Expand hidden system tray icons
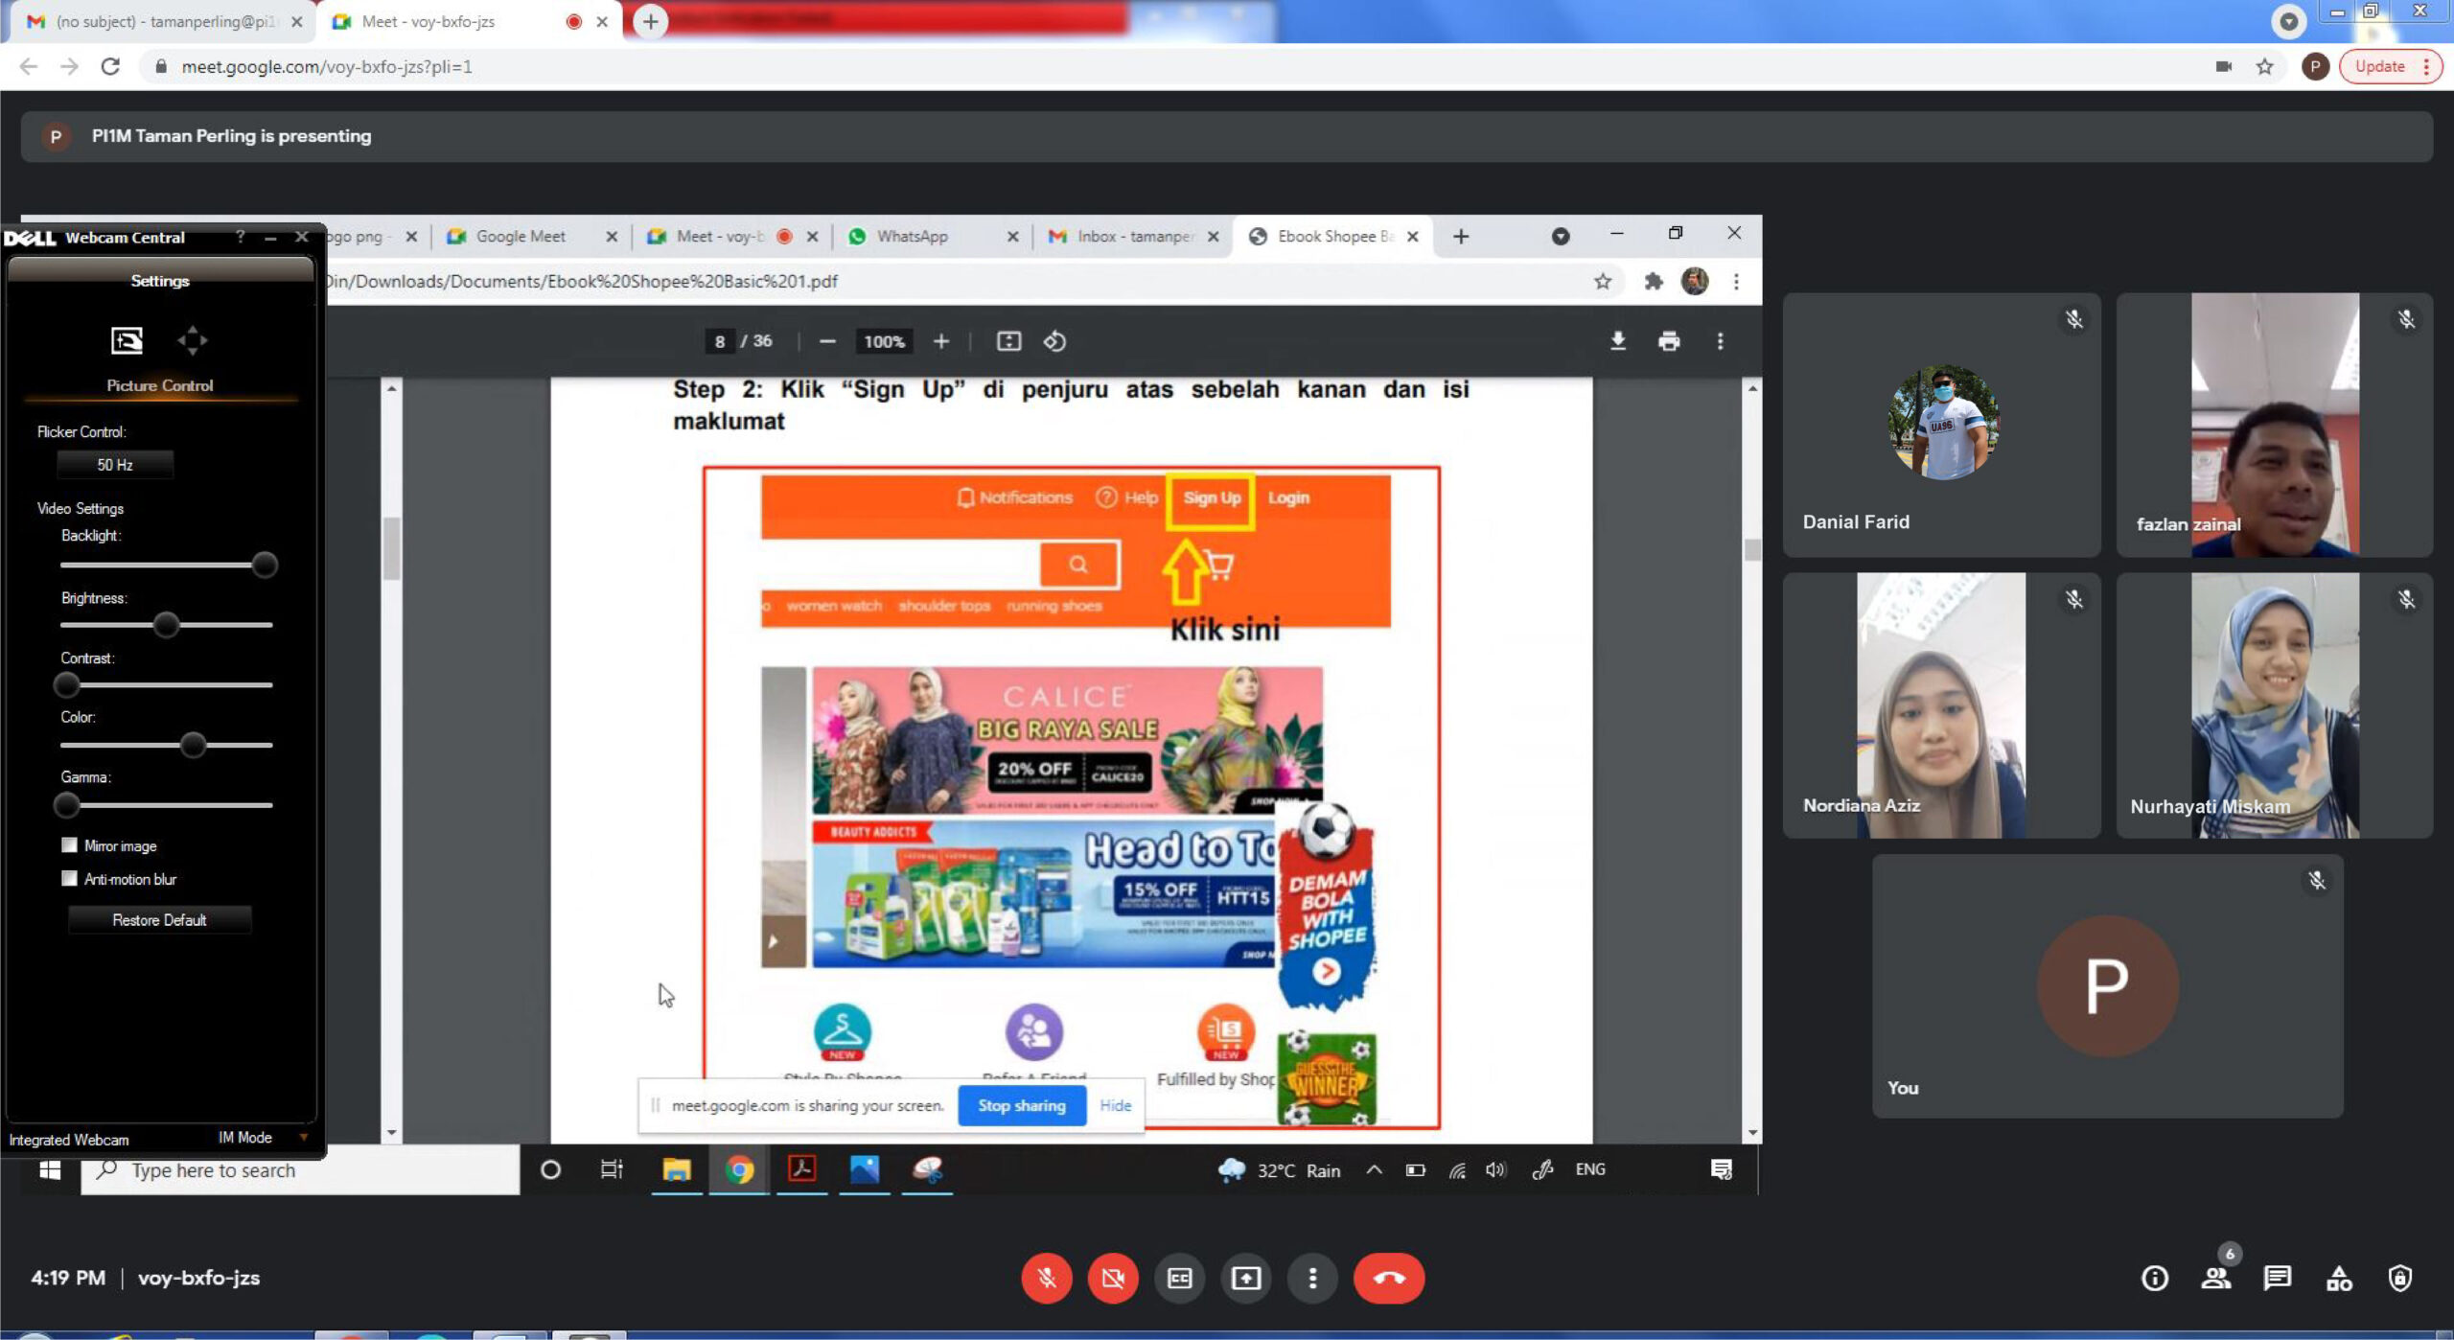Screen dimensions: 2454x1340 (1374, 1169)
